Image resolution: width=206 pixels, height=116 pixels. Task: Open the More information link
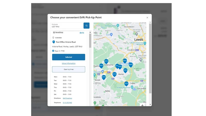pyautogui.click(x=68, y=63)
